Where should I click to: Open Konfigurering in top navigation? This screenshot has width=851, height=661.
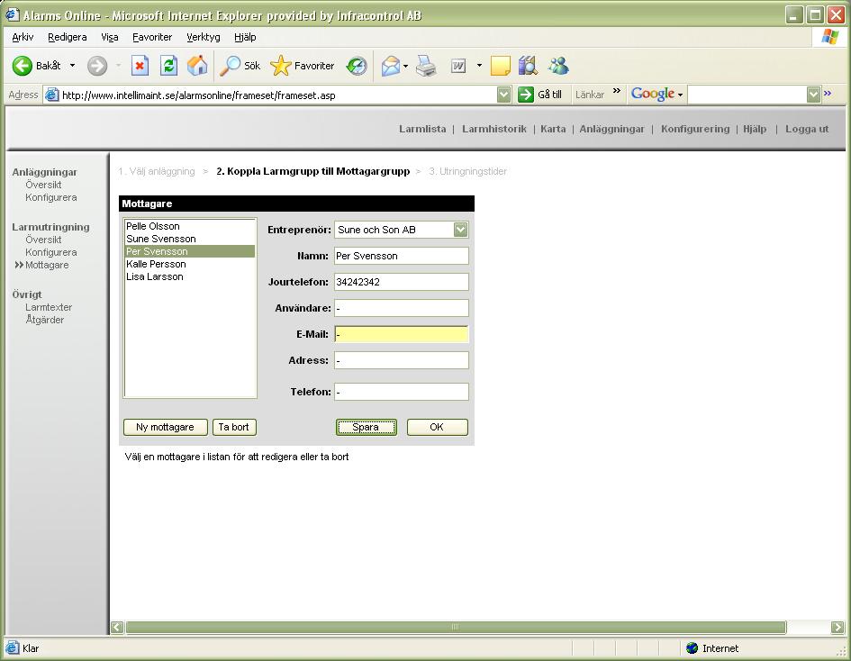[x=695, y=129]
